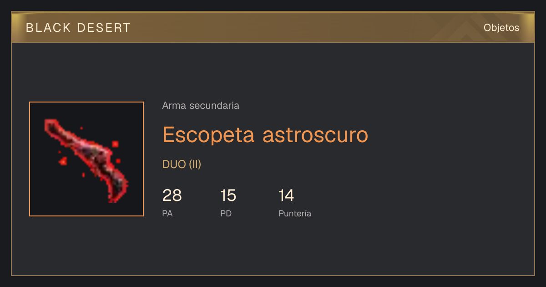The width and height of the screenshot is (546, 287).
Task: Click the gold card border edge
Action: [273, 275]
